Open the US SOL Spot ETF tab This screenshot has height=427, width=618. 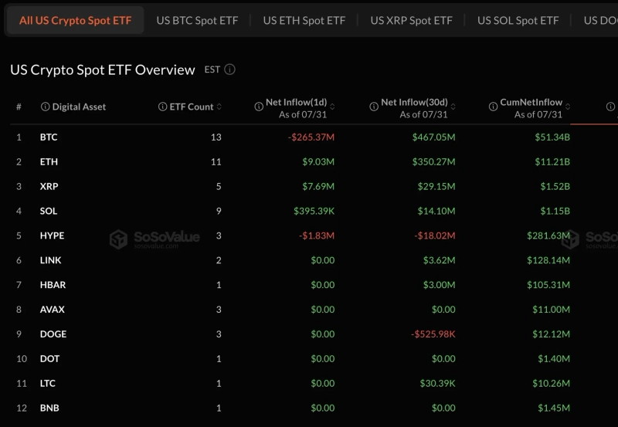pyautogui.click(x=518, y=21)
